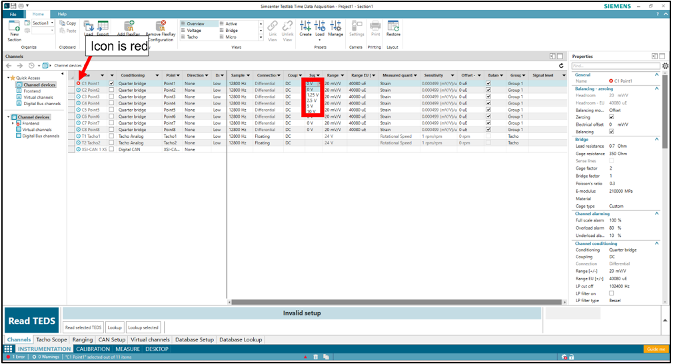Click the Print icon in ribbon
This screenshot has width=673, height=364.
click(x=375, y=25)
